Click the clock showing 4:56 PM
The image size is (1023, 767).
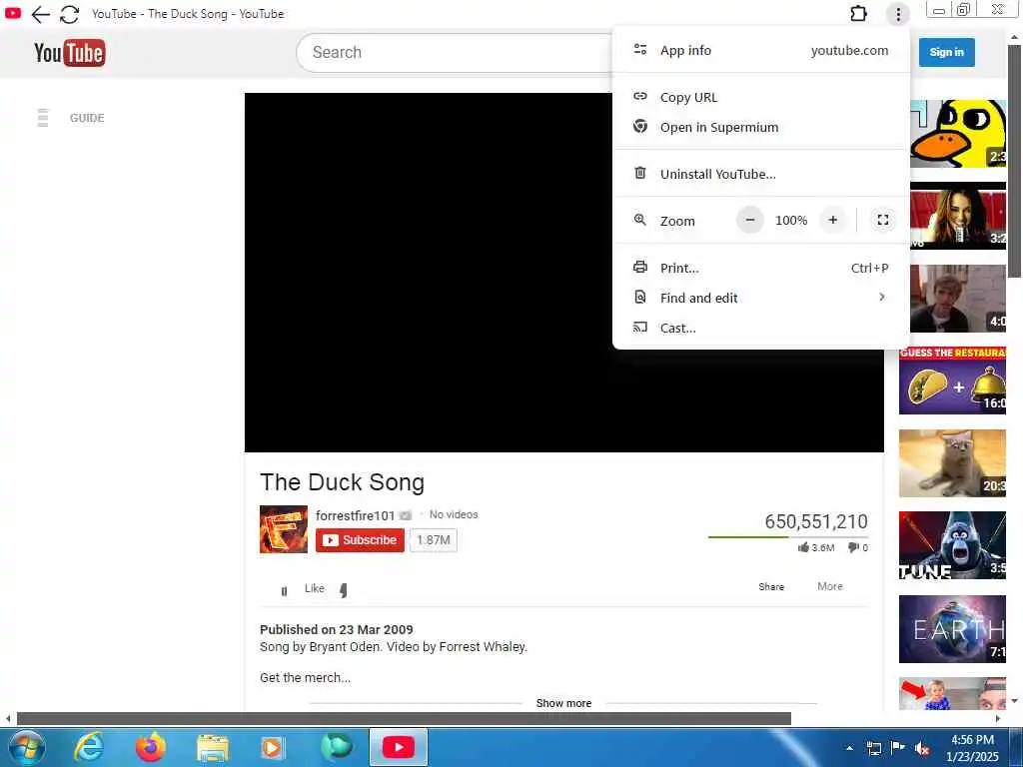click(x=972, y=740)
